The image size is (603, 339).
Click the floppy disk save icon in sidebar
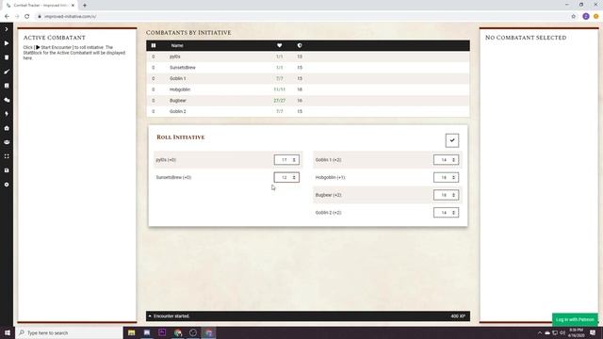tap(7, 170)
